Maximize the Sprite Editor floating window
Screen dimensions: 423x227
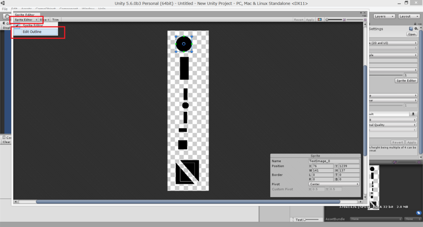click(361, 13)
